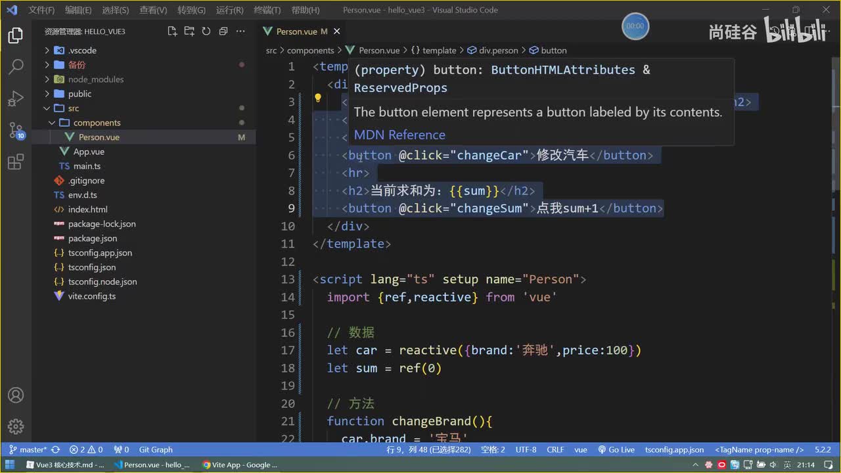Expand the public folder
Image resolution: width=841 pixels, height=473 pixels.
coord(80,94)
